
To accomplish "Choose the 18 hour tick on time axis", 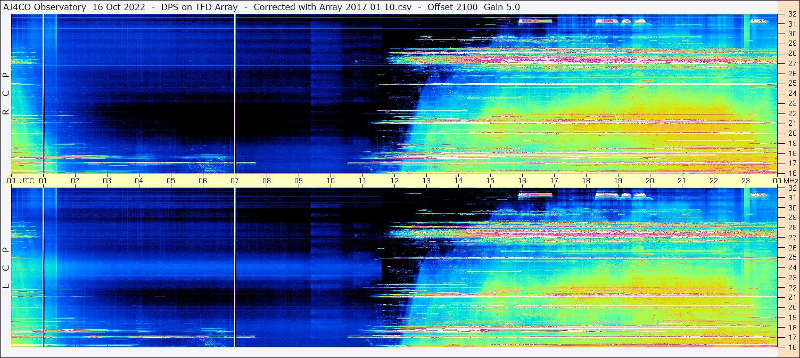I will pos(586,181).
